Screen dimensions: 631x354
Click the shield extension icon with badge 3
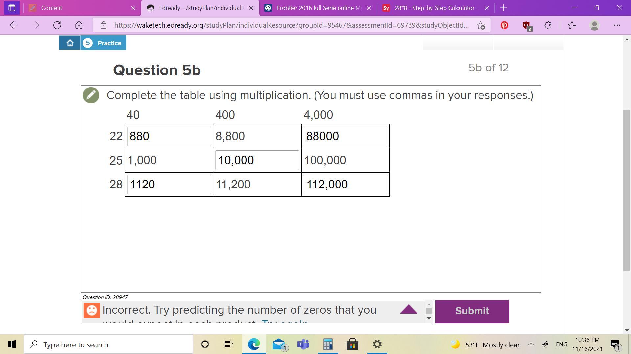[526, 25]
